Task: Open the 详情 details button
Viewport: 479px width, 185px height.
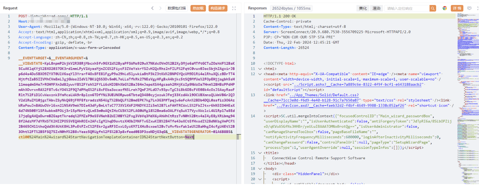Action: coord(457,8)
